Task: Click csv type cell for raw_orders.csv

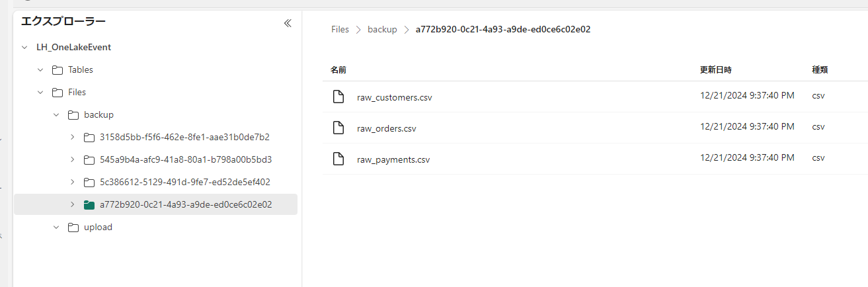Action: (x=818, y=127)
